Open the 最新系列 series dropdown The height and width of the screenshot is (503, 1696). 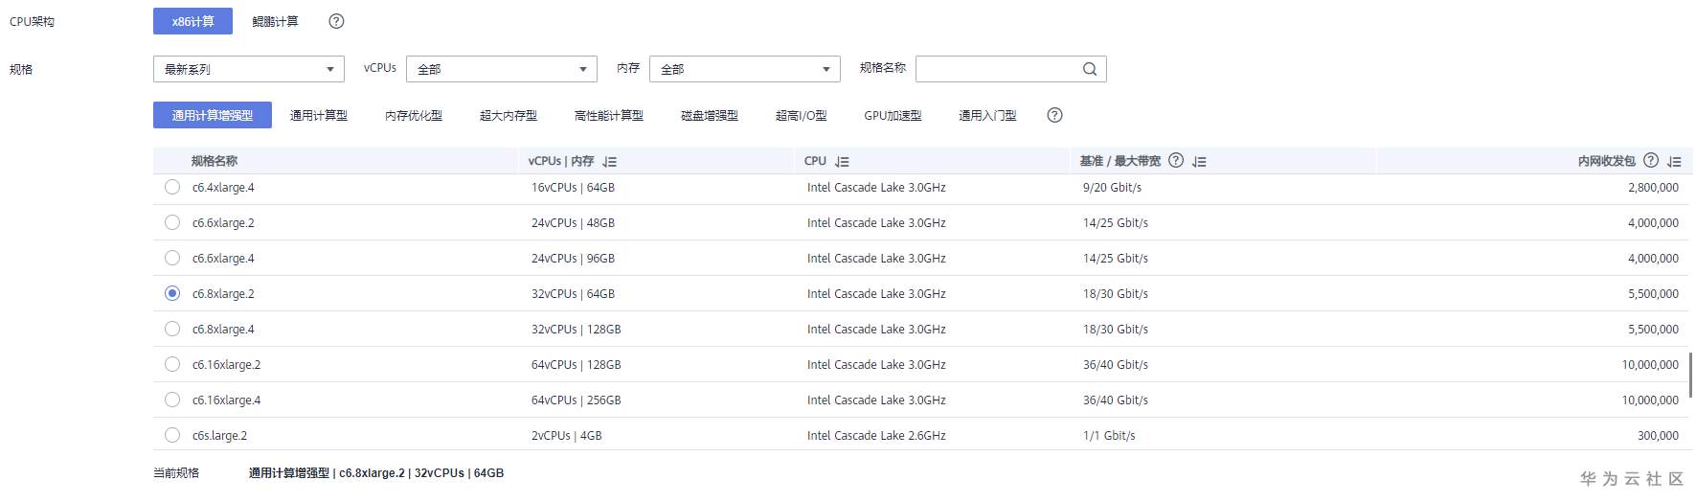click(x=248, y=69)
